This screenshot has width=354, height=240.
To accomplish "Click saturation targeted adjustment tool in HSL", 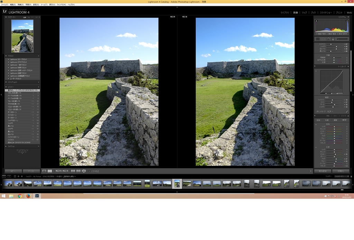I will point(316,147).
